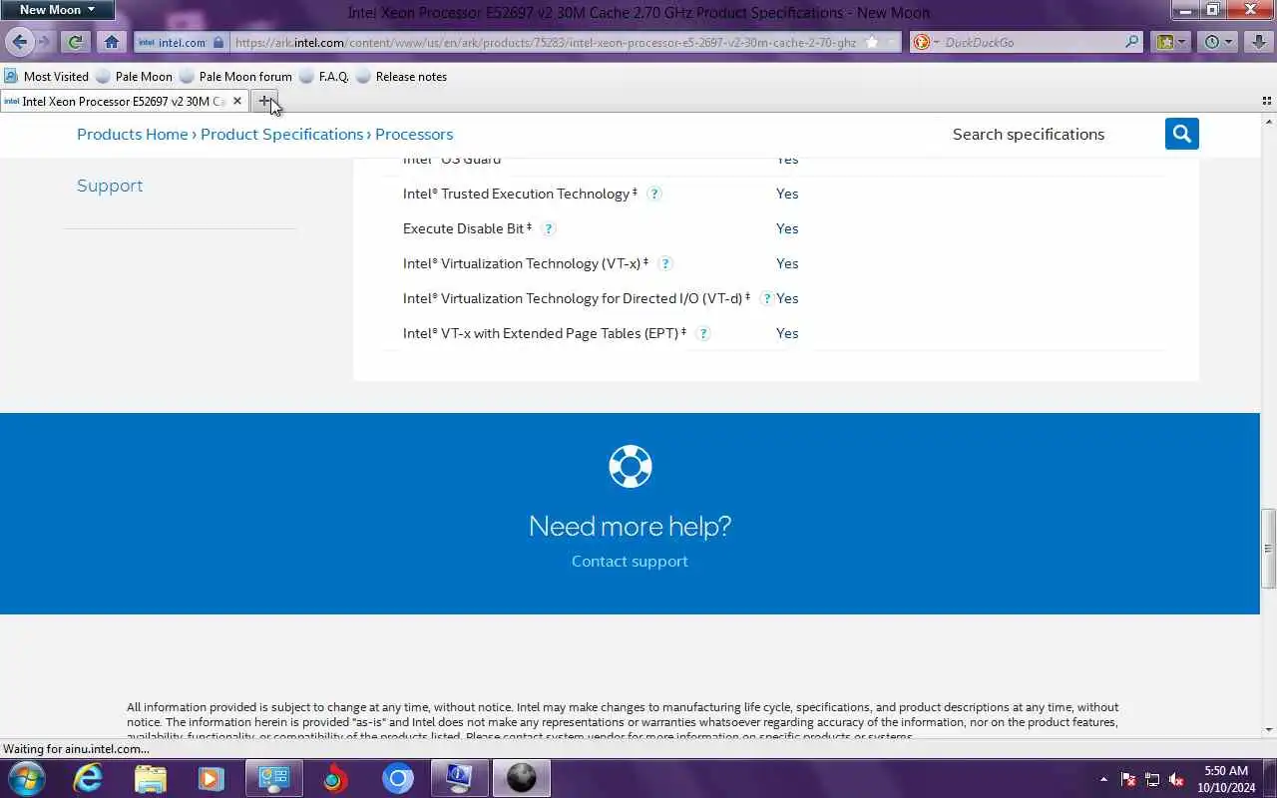Image resolution: width=1277 pixels, height=798 pixels.
Task: Switch to the New Moon taskbar button
Action: coord(522,778)
